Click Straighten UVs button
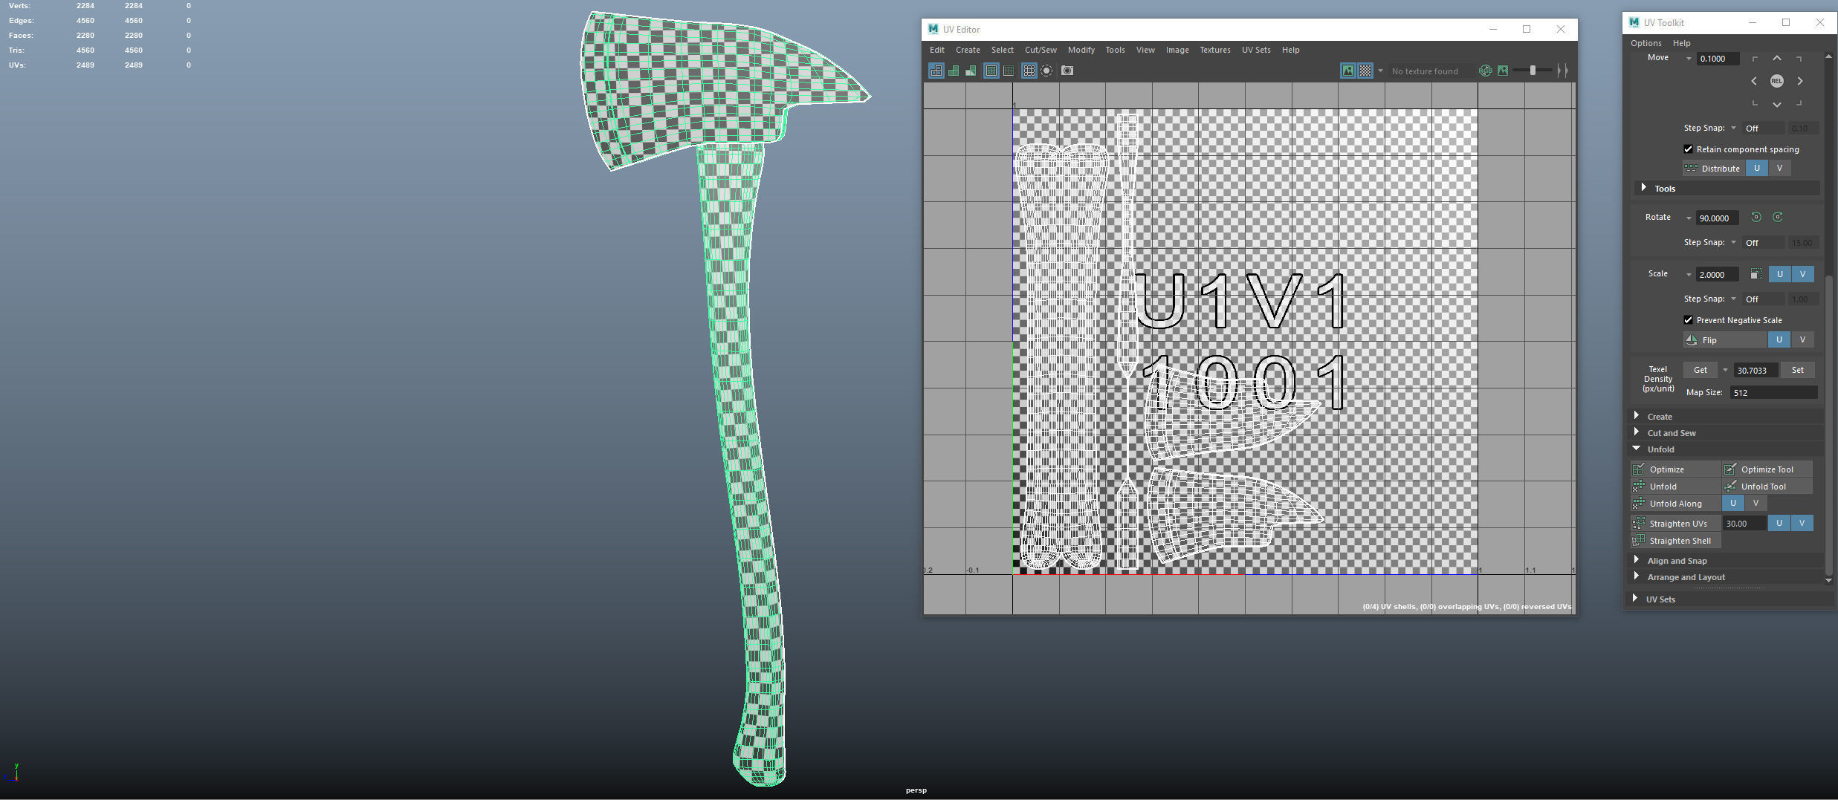Image resolution: width=1838 pixels, height=800 pixels. (x=1675, y=524)
